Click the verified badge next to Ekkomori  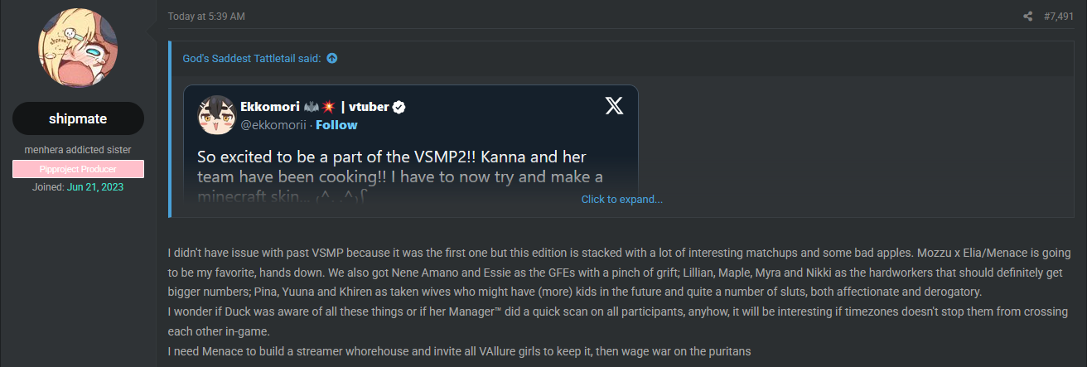pos(399,107)
